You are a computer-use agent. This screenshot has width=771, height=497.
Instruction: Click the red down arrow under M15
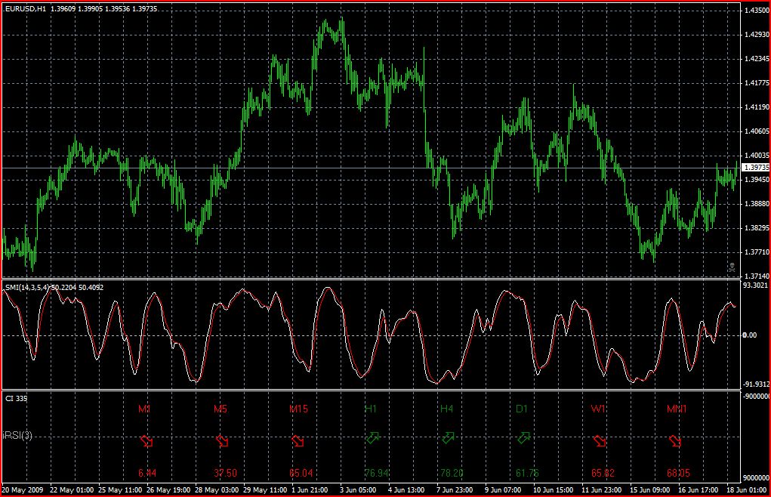click(x=298, y=441)
